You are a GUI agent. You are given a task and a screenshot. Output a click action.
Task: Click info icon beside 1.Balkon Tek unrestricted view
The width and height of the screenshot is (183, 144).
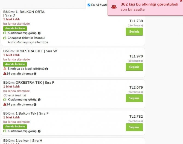pos(39,131)
